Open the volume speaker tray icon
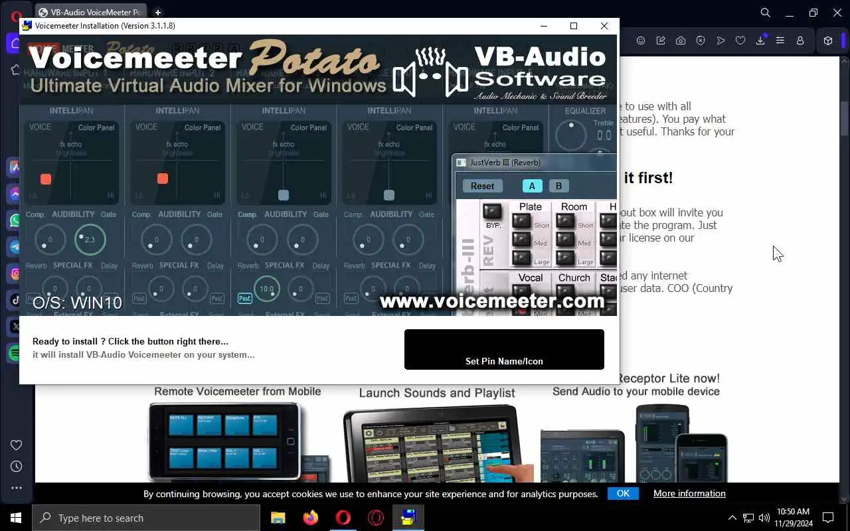This screenshot has height=531, width=850. (x=764, y=518)
